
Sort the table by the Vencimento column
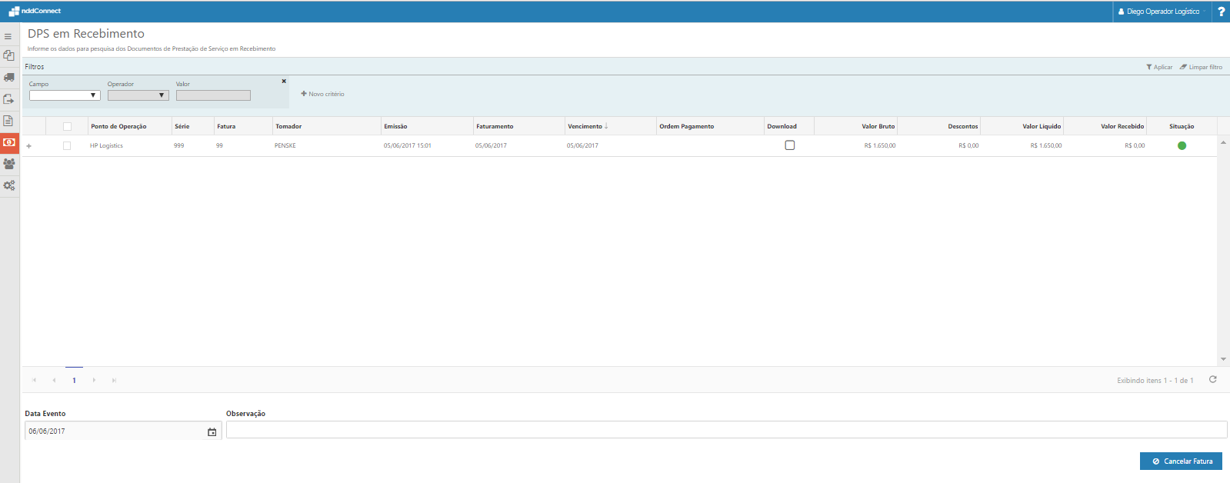click(585, 126)
